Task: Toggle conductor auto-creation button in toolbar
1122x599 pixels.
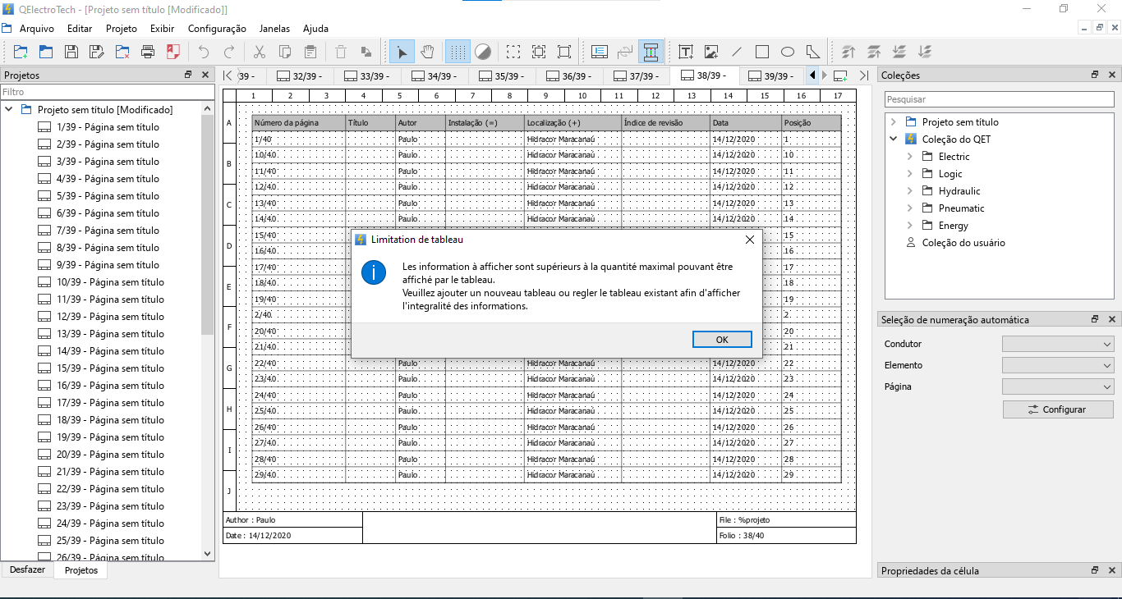Action: pos(651,52)
